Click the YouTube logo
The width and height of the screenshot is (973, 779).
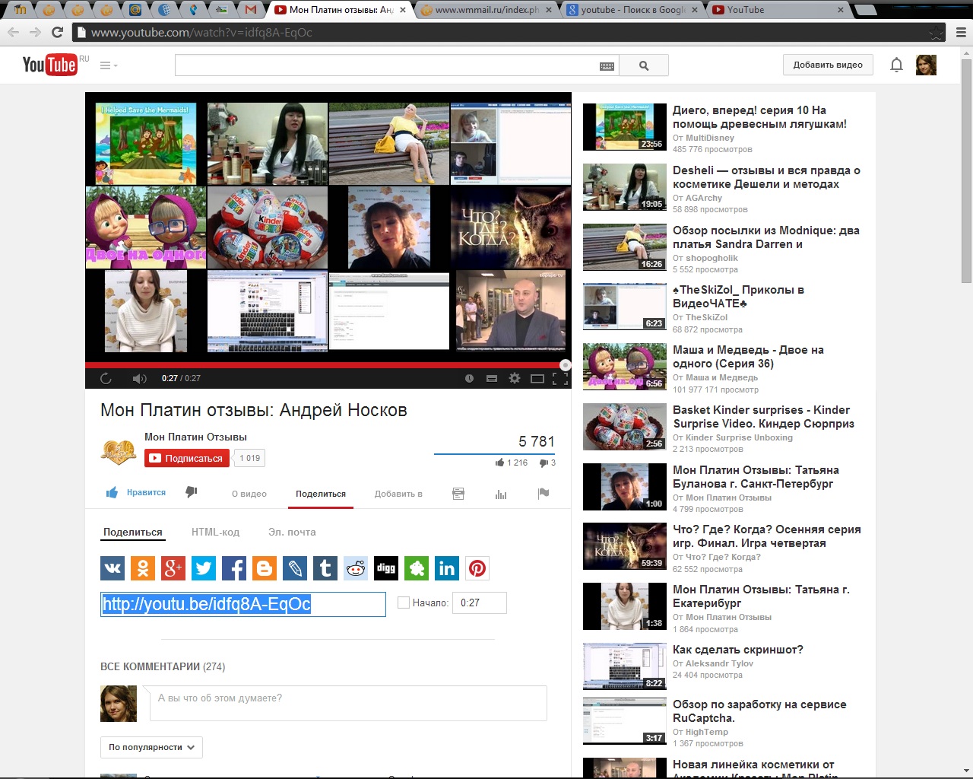tap(49, 65)
